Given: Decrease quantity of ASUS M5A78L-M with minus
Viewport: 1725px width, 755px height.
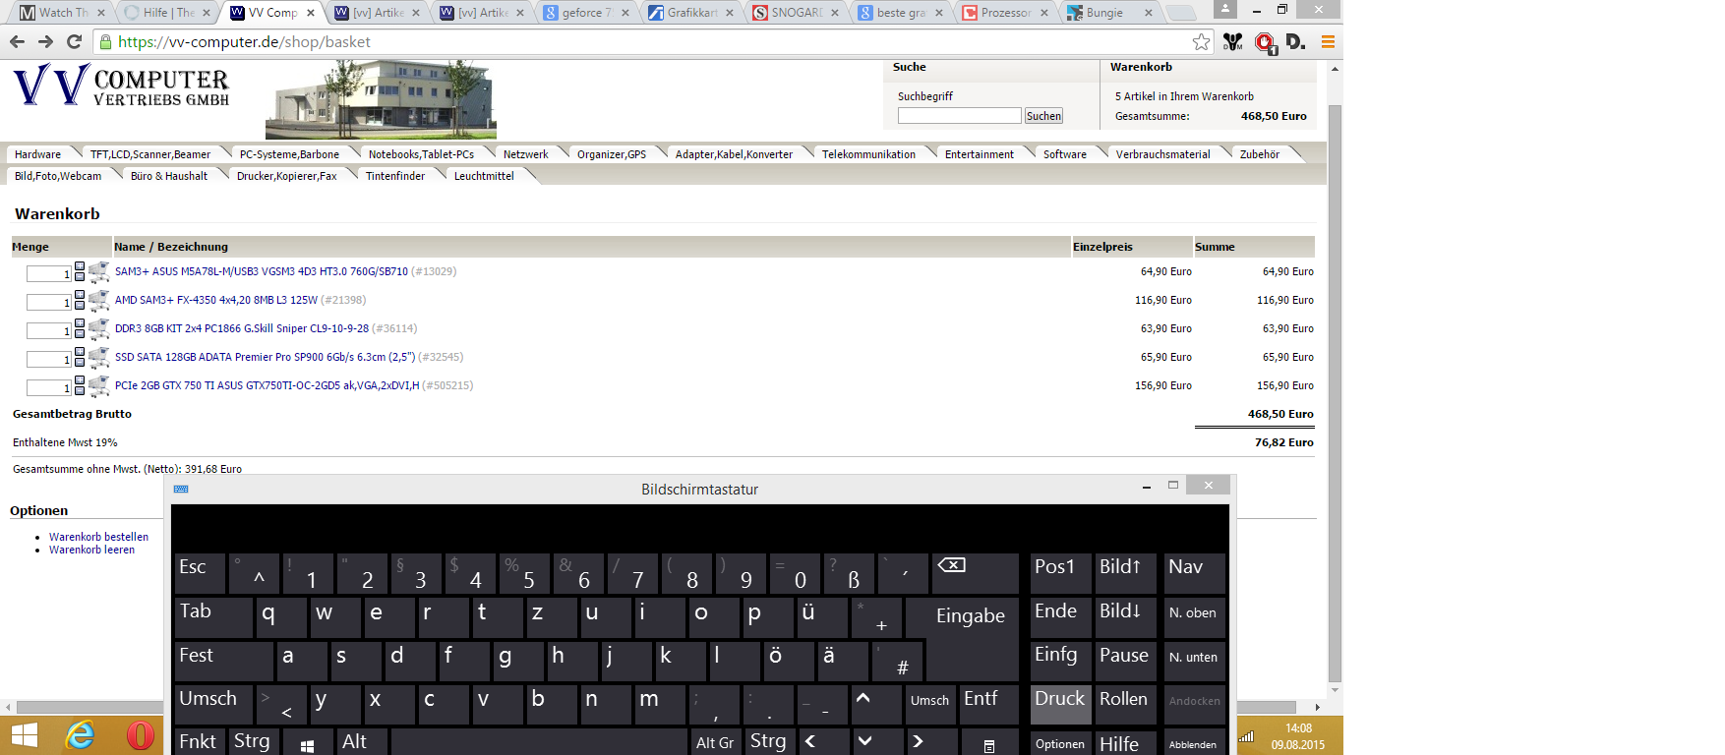Looking at the screenshot, I should pyautogui.click(x=80, y=276).
